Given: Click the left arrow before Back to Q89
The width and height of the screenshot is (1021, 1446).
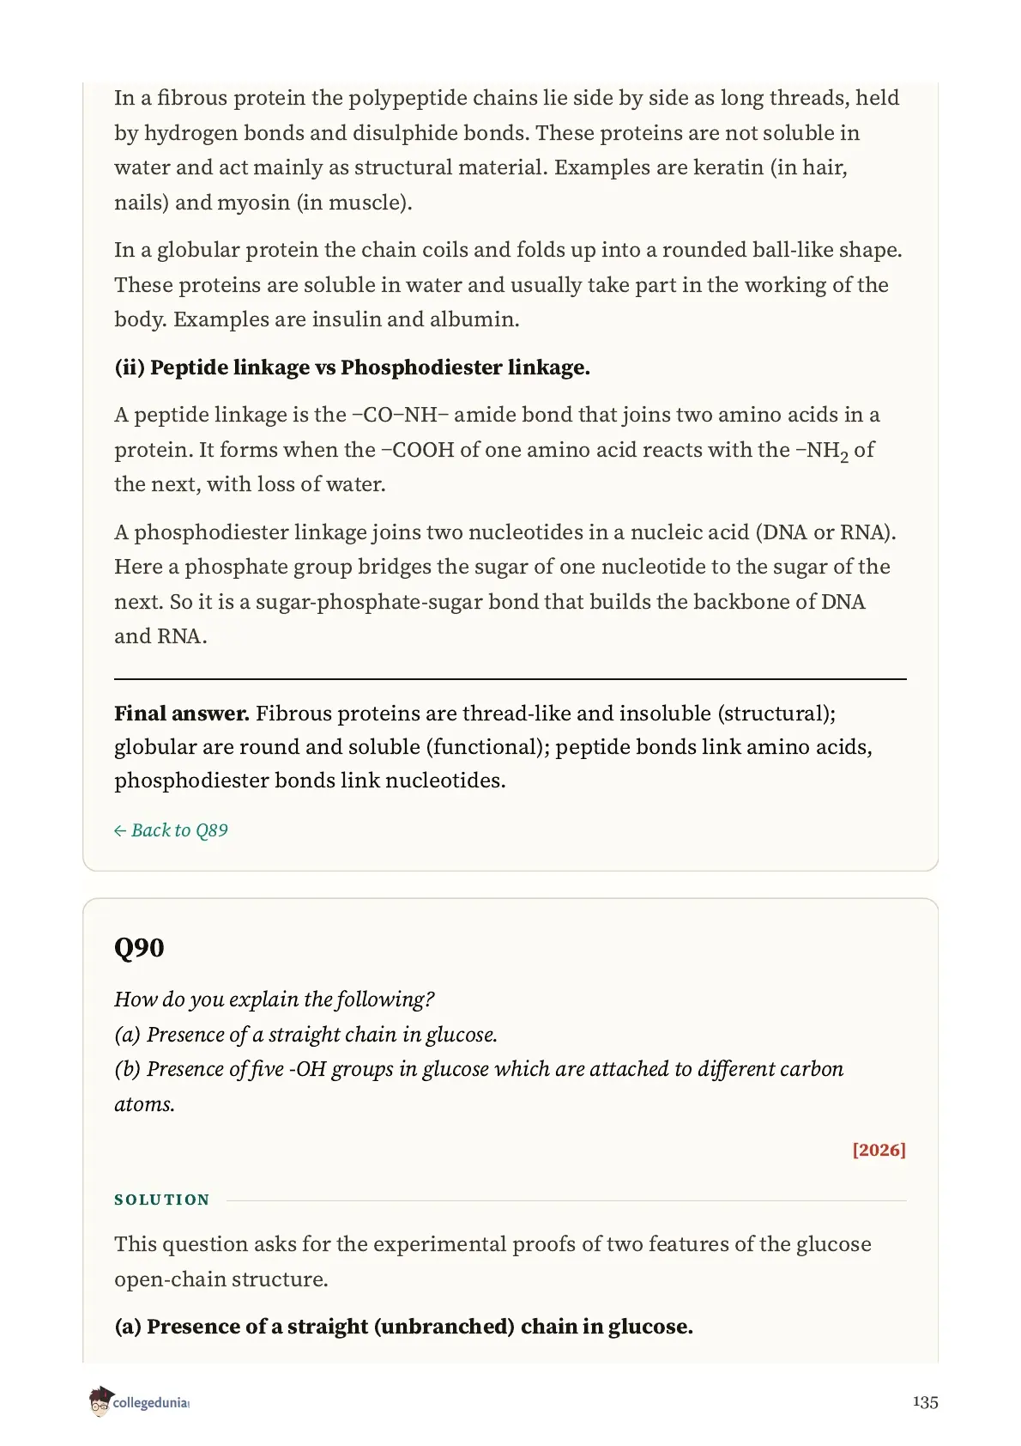Looking at the screenshot, I should pyautogui.click(x=120, y=831).
